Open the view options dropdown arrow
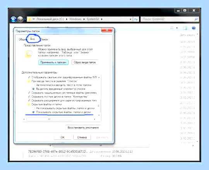This screenshot has height=170, width=209. point(177,28)
